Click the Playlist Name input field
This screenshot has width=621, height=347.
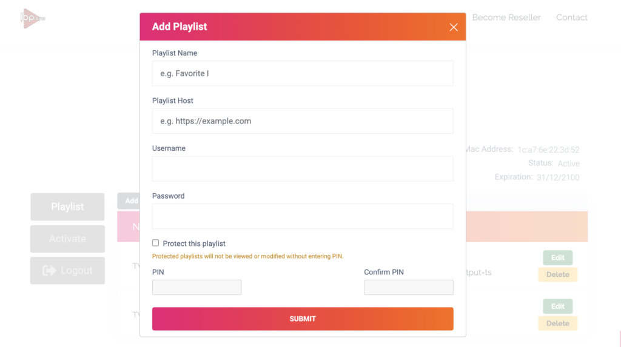tap(302, 73)
